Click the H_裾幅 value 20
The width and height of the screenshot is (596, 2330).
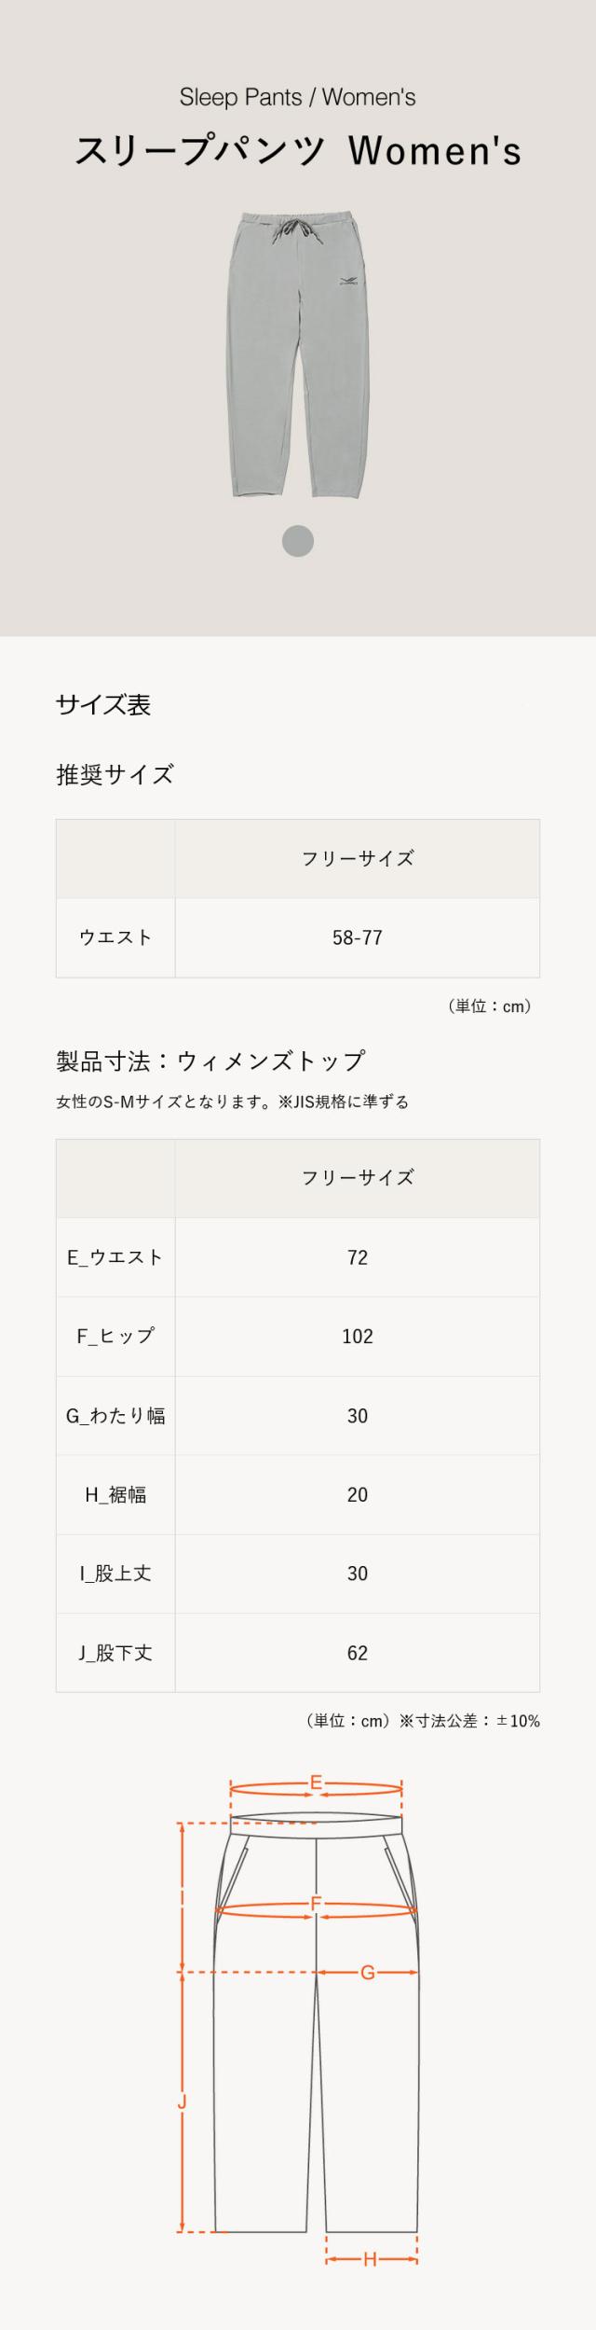tap(357, 1494)
